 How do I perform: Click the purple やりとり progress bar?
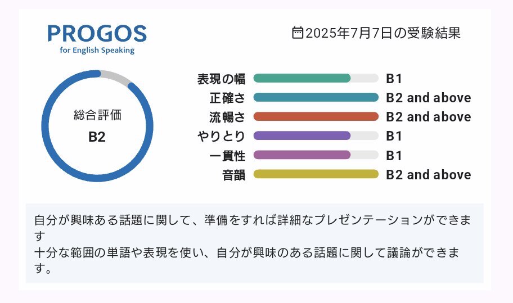coord(316,135)
